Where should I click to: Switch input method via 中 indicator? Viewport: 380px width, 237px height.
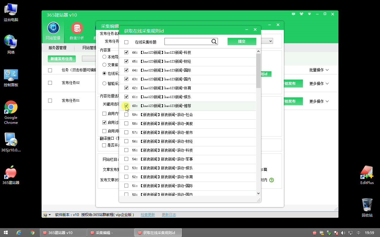(x=358, y=233)
